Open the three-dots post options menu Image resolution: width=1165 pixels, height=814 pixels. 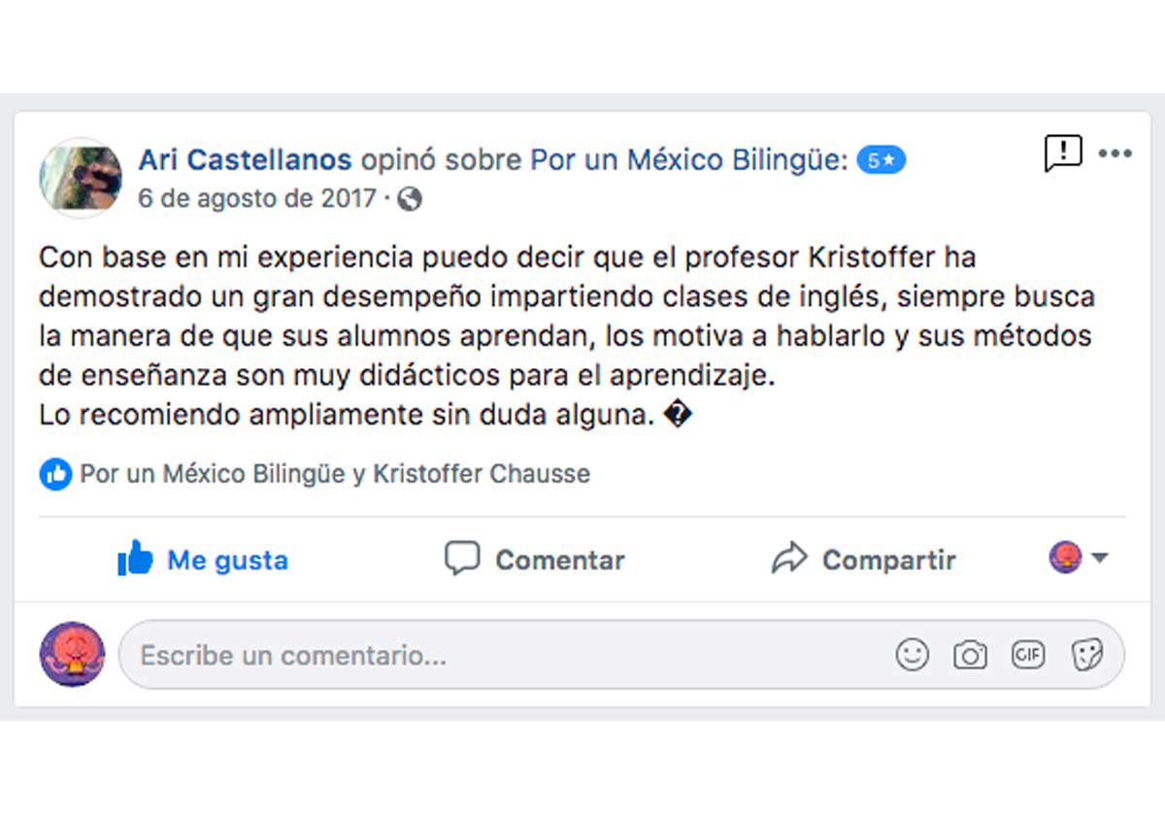tap(1115, 153)
